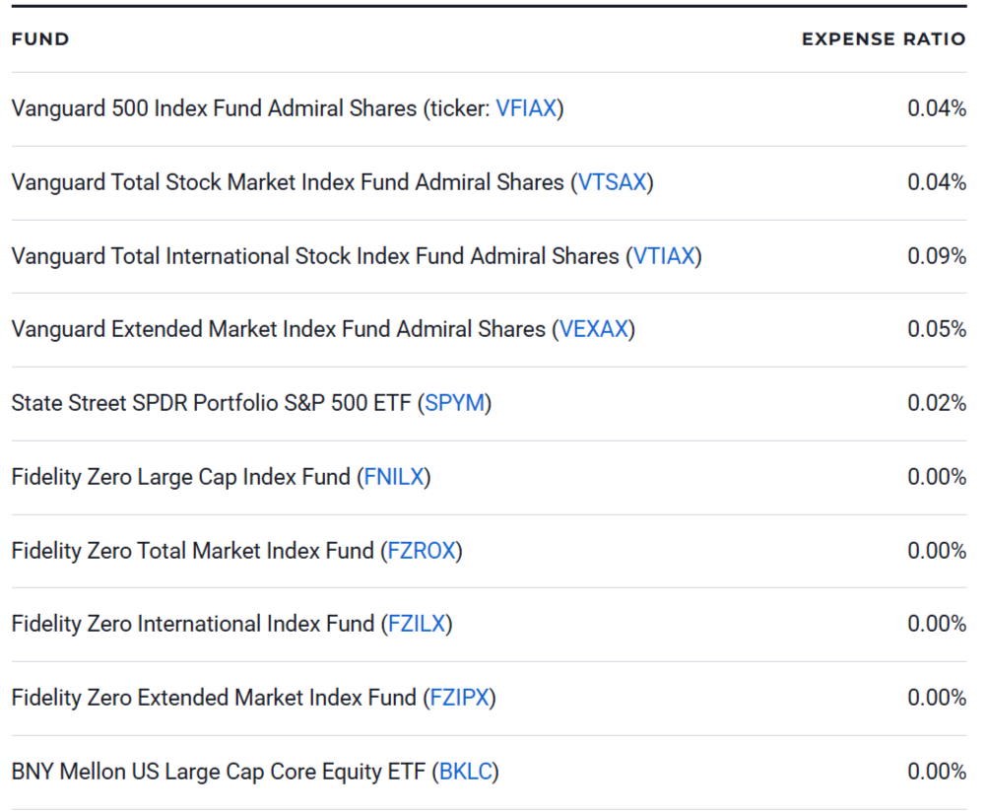Click the 0.09% expense ratio for VTIAX
Viewport: 987px width, 811px height.
pos(937,256)
